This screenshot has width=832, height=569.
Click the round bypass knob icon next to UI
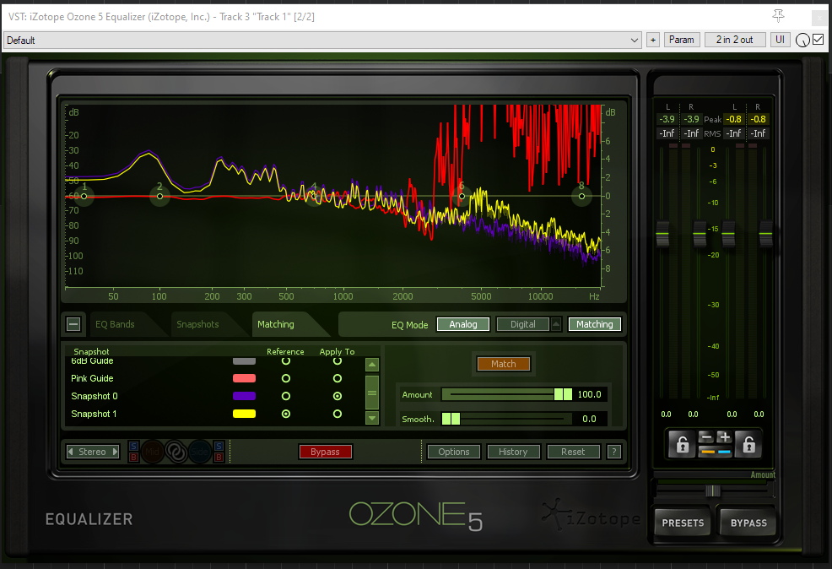(x=802, y=40)
